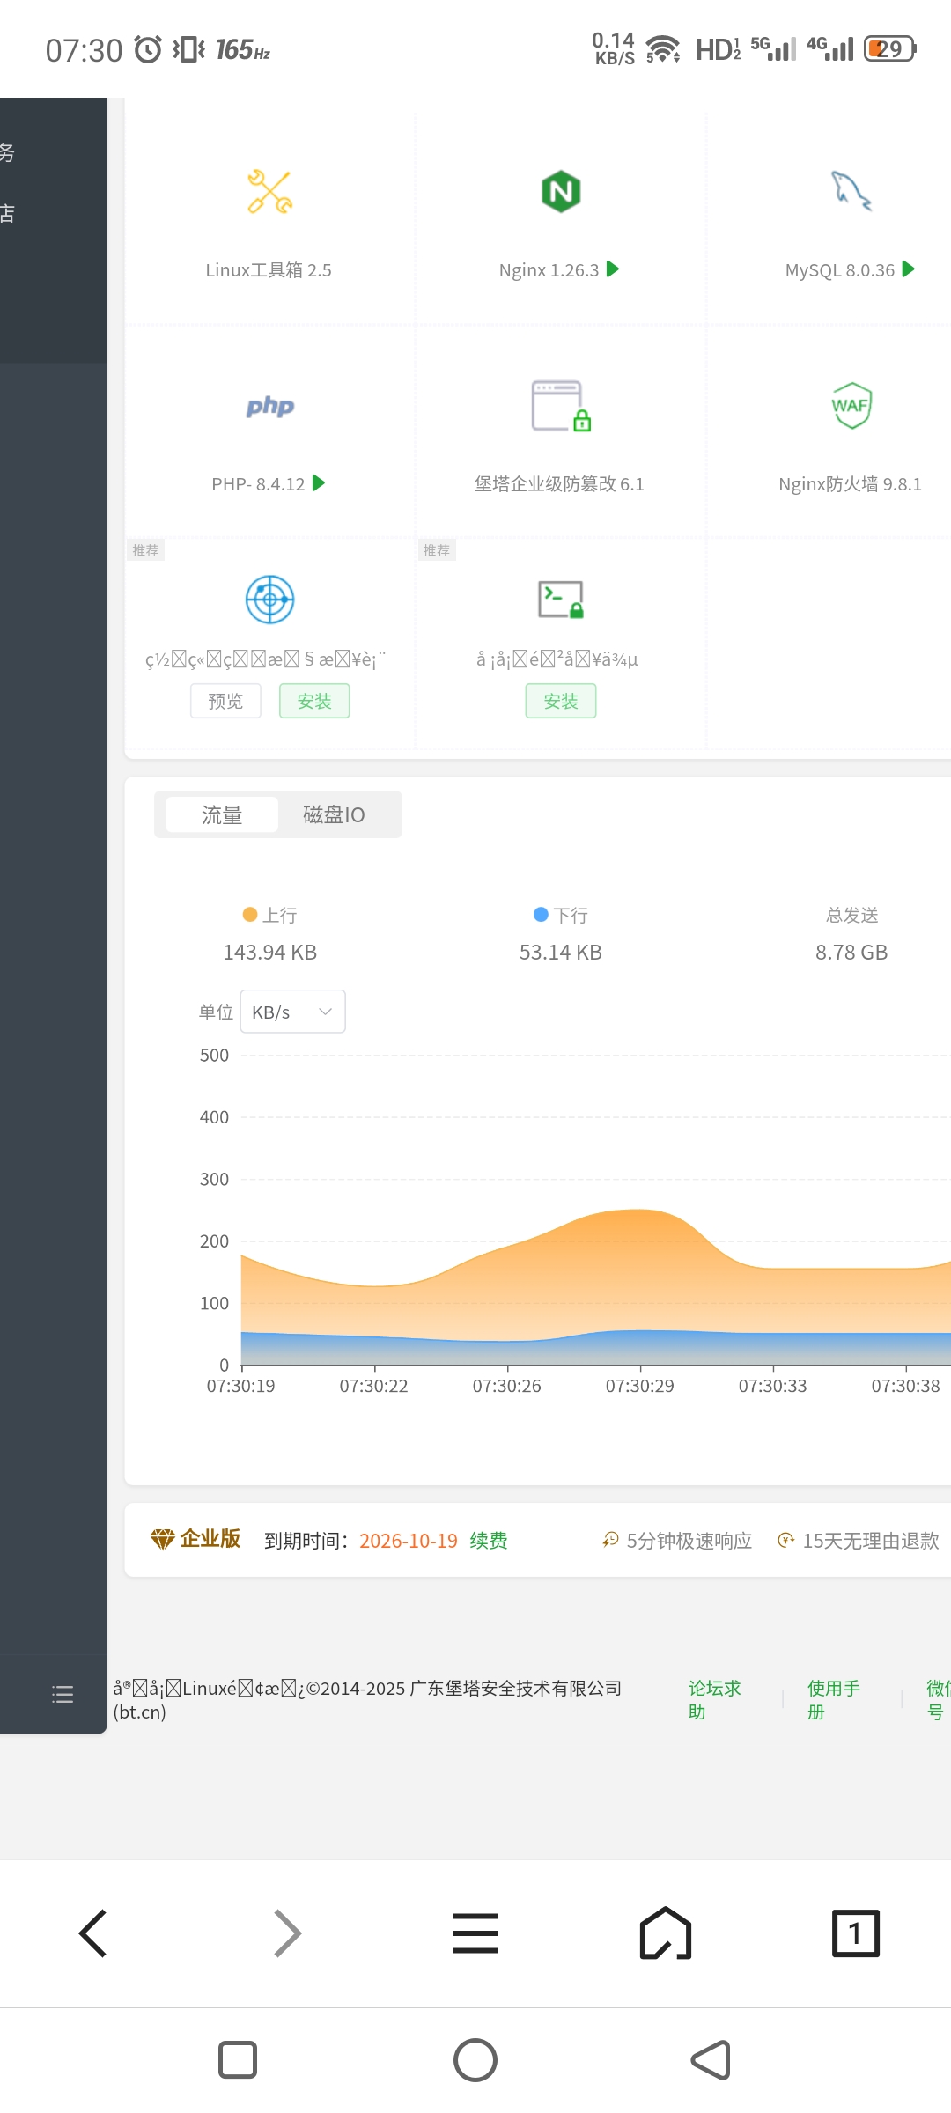This screenshot has width=951, height=2113.
Task: Toggle the MySQL 8.0.36 run status arrow
Action: (x=909, y=269)
